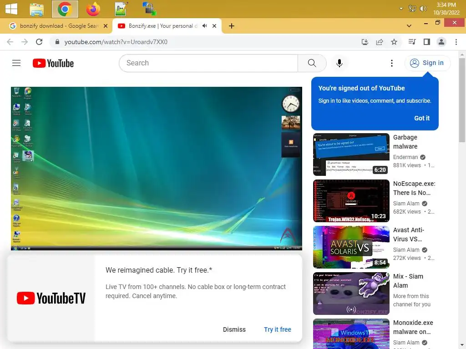Focus the YouTube Search field

208,63
